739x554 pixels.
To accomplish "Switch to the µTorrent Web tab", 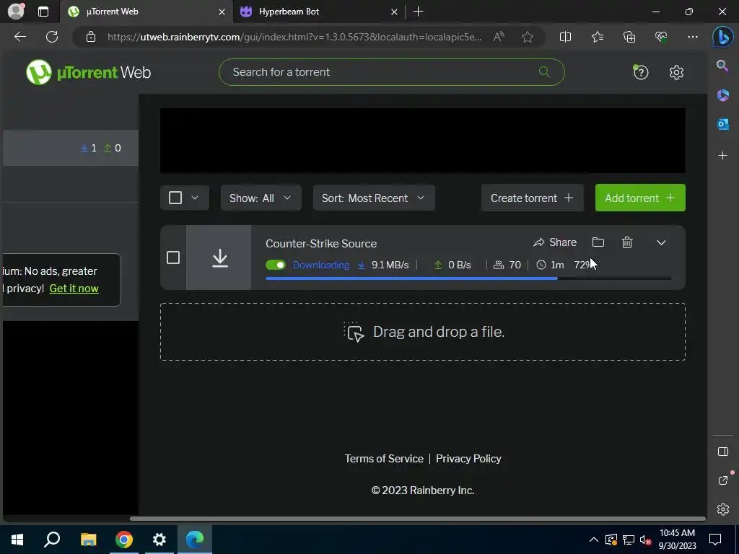I will (x=146, y=12).
